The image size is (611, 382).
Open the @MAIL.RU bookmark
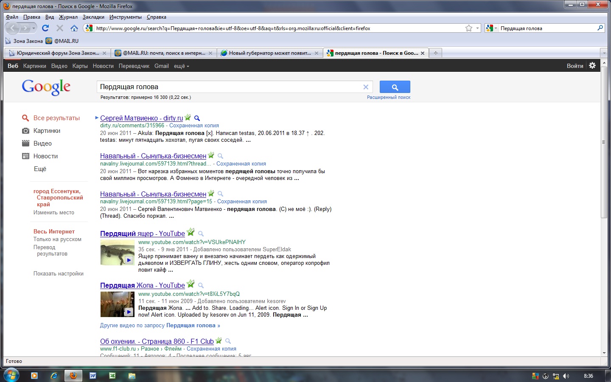click(x=62, y=41)
